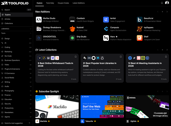The height and width of the screenshot is (126, 171).
Task: Open the Writing category
Action: pyautogui.click(x=17, y=82)
